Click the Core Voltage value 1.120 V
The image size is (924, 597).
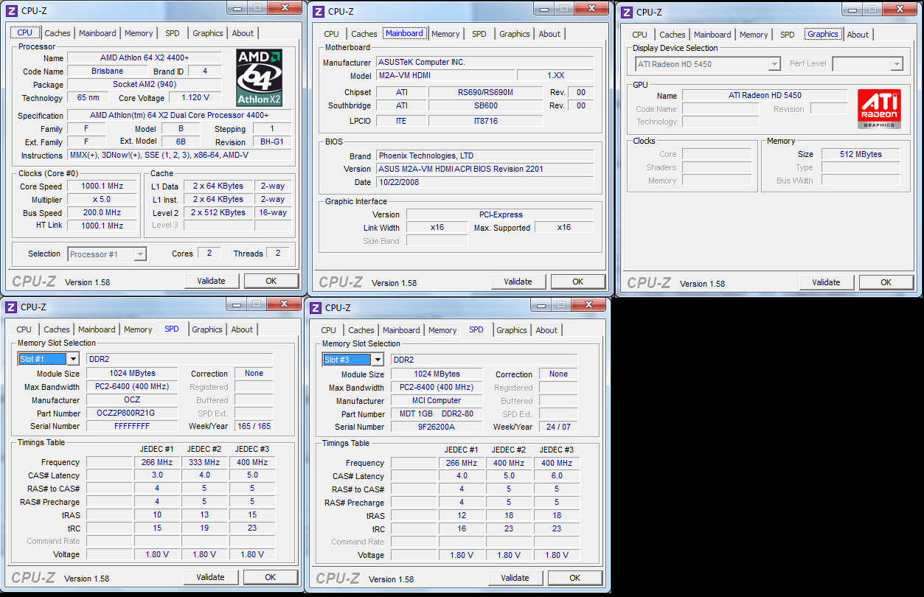pos(195,98)
